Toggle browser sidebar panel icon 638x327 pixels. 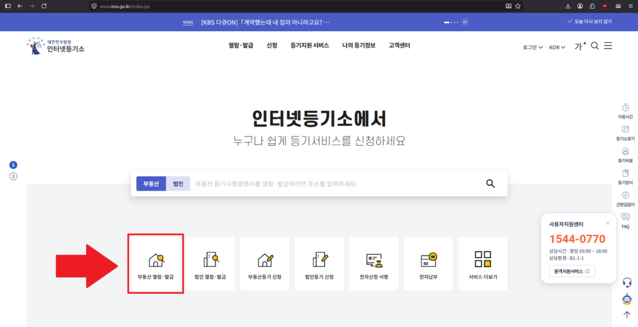point(7,6)
